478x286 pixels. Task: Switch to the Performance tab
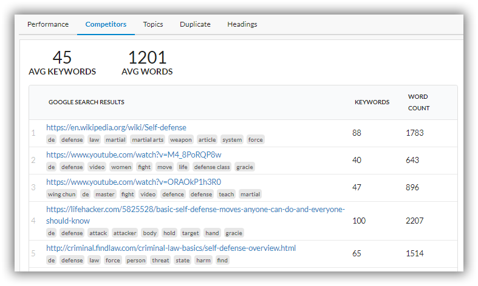click(x=48, y=24)
